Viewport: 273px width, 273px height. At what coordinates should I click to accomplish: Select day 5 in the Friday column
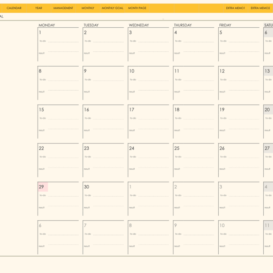click(x=221, y=32)
